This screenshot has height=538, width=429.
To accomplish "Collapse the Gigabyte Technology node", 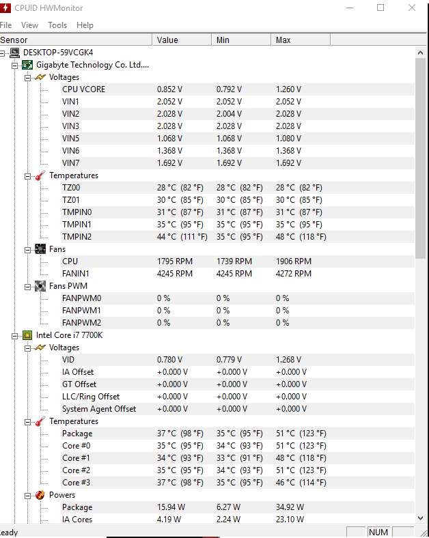I will click(x=15, y=66).
